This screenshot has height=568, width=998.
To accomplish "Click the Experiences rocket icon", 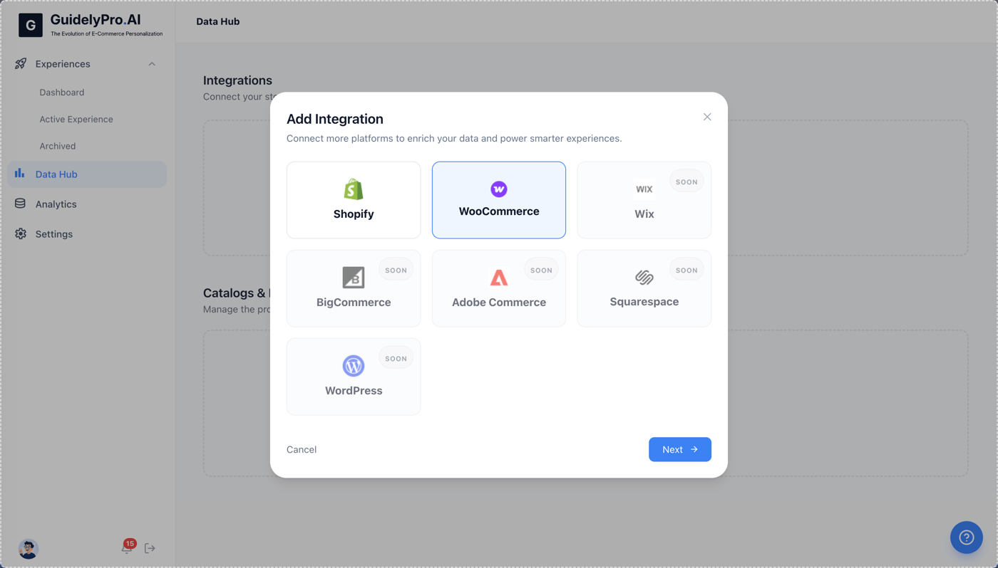I will (21, 64).
